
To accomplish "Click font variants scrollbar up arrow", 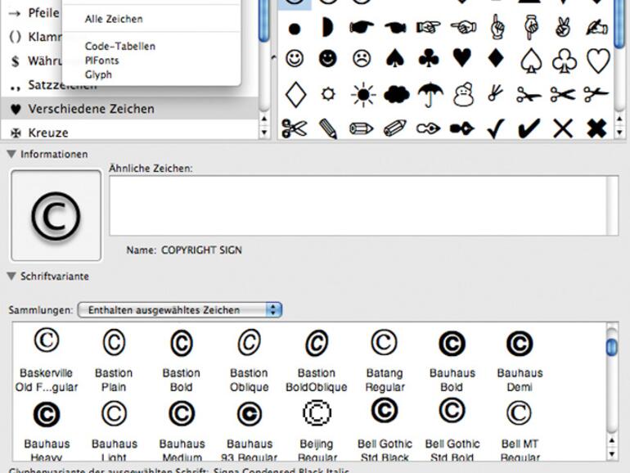I will tap(611, 441).
